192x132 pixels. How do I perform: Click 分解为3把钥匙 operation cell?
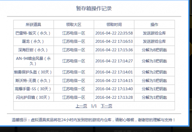pyautogui.click(x=154, y=61)
